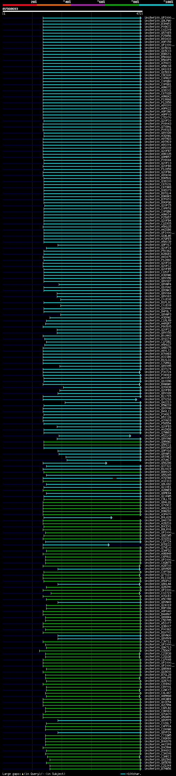
Task: Select label UniRef100_C0PRU7
Action: (158, 78)
